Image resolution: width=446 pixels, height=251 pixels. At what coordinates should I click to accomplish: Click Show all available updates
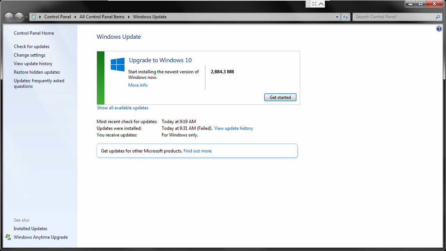tap(123, 108)
